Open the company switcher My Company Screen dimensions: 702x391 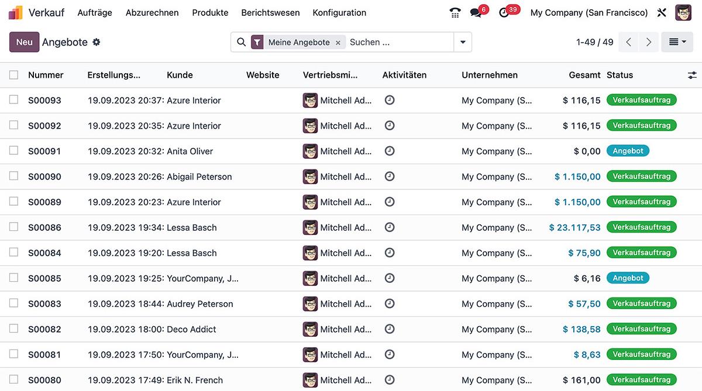pyautogui.click(x=589, y=13)
